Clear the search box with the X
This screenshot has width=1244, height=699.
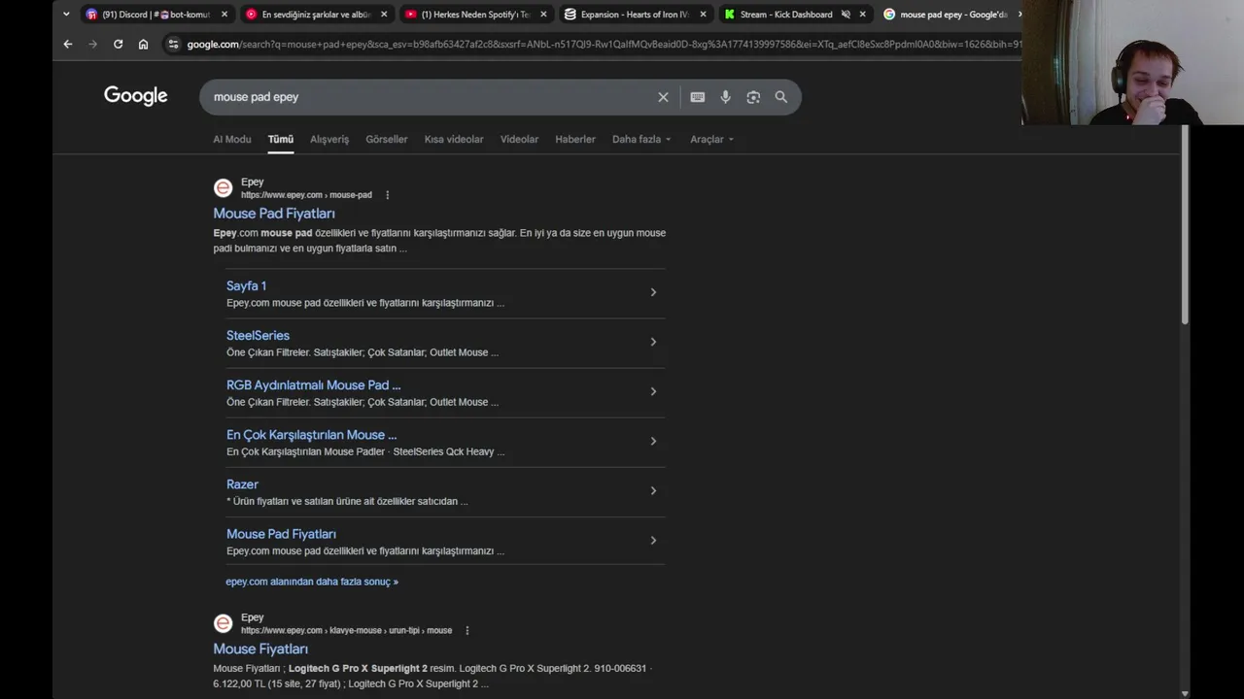click(x=663, y=97)
